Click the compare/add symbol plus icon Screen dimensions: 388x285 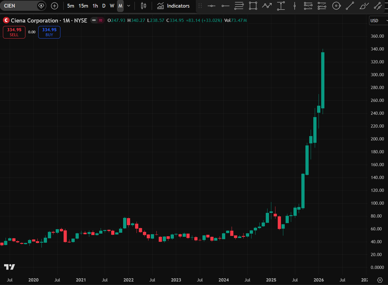pyautogui.click(x=54, y=5)
